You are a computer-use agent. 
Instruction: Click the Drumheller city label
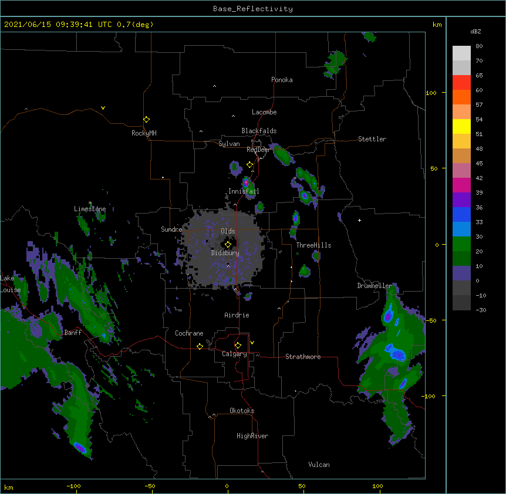375,286
